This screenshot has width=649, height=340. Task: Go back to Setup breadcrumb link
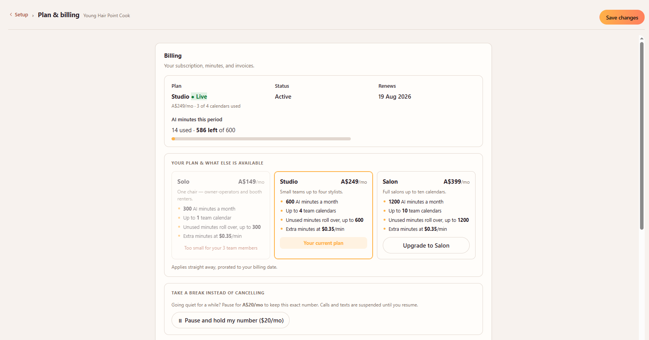coord(21,15)
